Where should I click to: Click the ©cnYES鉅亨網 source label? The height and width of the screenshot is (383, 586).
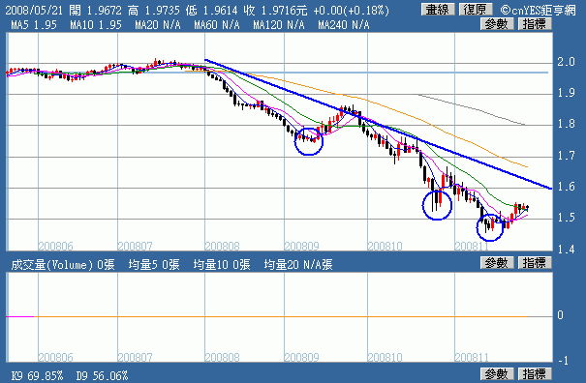tap(538, 10)
